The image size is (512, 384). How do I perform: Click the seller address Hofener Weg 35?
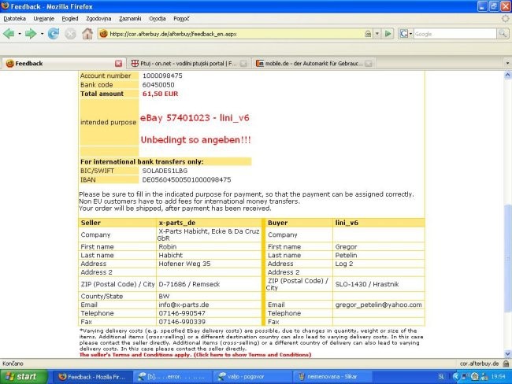(184, 264)
